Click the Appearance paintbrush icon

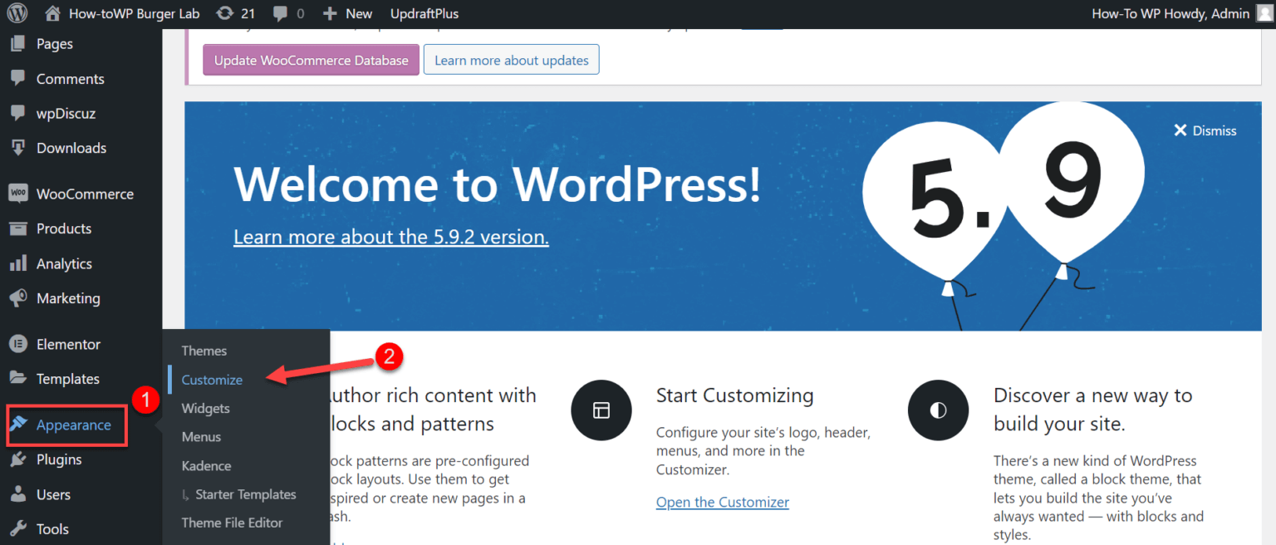[19, 425]
